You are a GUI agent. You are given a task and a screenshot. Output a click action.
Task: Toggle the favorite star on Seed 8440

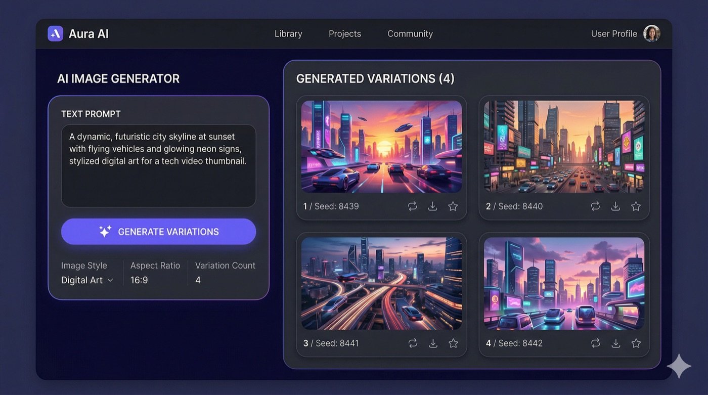pos(635,206)
